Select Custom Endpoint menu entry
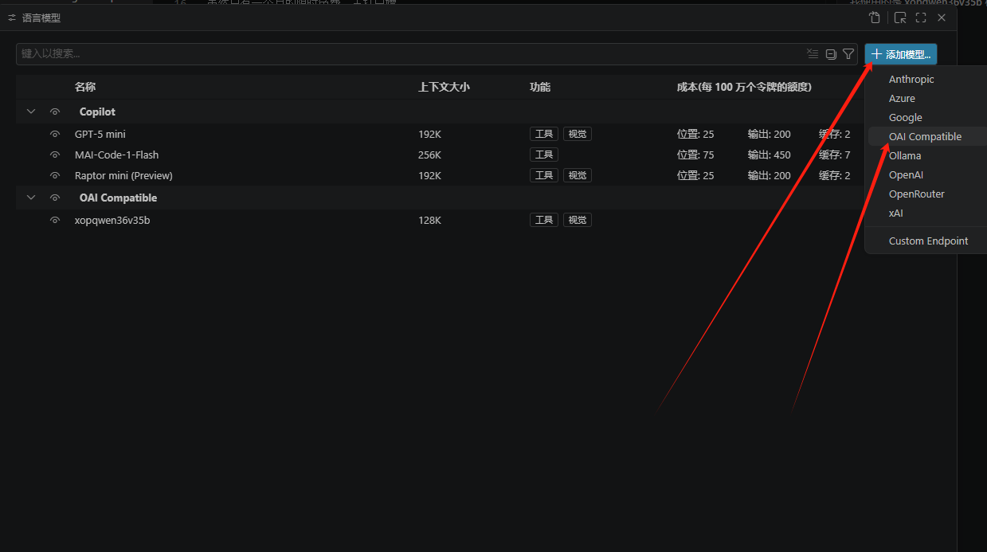 click(928, 241)
